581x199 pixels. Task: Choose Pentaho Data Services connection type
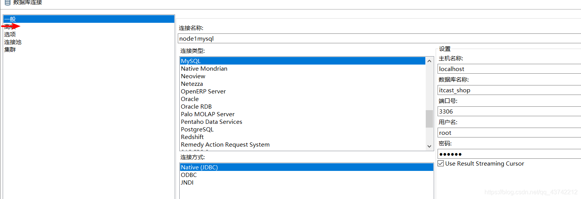[x=212, y=122]
